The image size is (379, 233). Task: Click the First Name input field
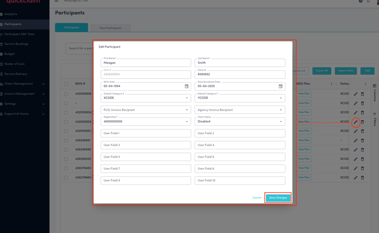(146, 63)
